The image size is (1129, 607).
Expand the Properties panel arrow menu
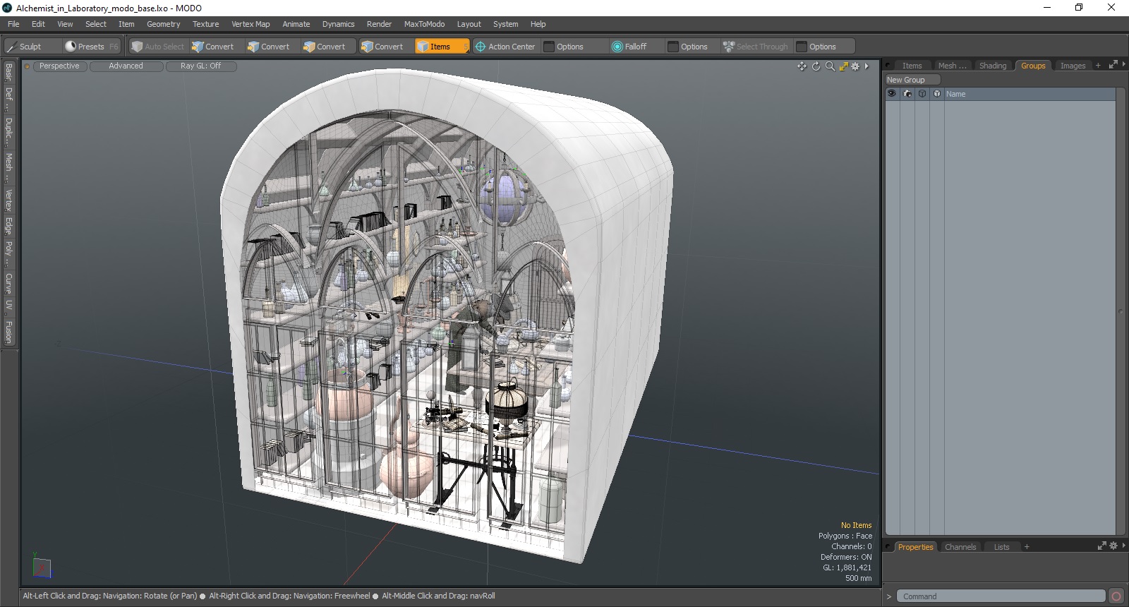[1123, 546]
